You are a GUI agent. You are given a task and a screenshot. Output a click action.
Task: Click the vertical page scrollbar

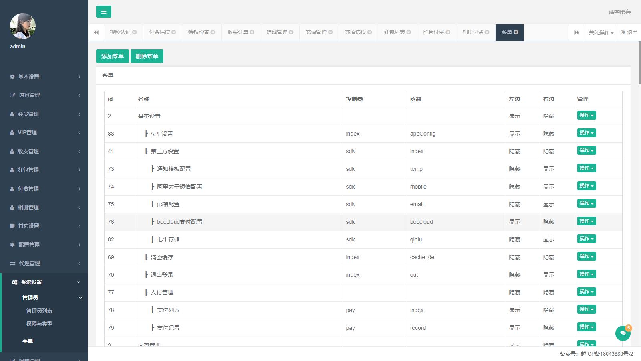click(639, 62)
